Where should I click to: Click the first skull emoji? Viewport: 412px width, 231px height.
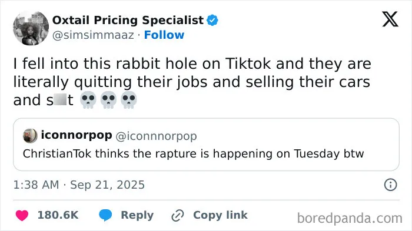point(88,100)
